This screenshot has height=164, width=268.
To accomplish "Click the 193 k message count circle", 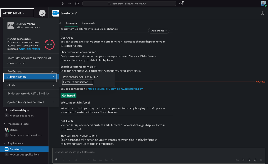I will pyautogui.click(x=50, y=45).
